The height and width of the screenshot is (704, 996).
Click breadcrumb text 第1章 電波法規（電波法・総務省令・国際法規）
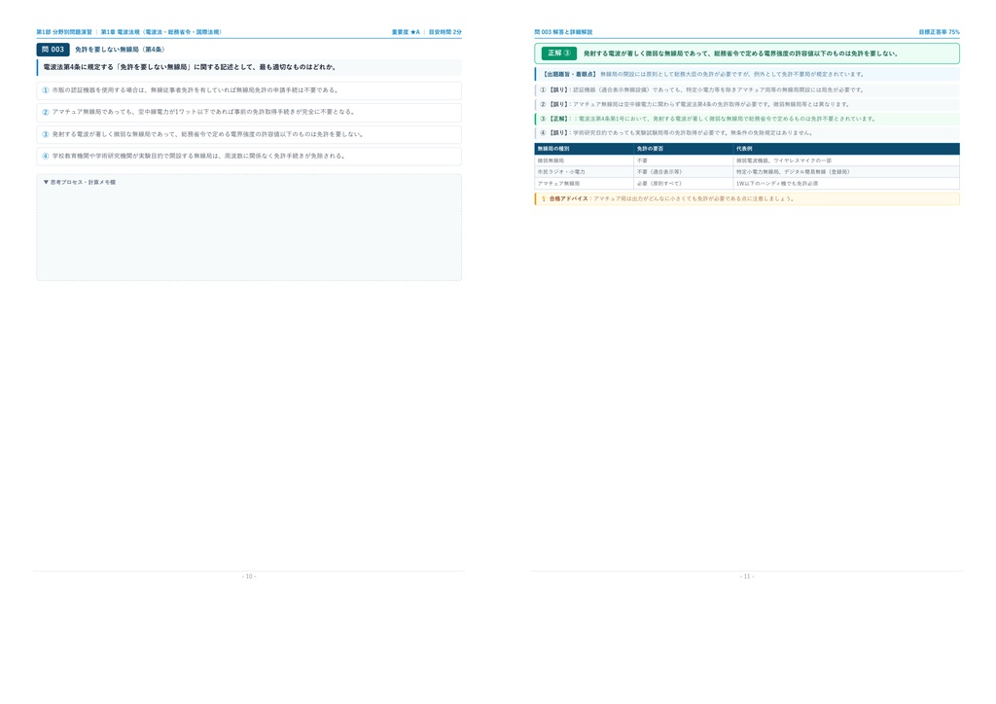coord(161,32)
